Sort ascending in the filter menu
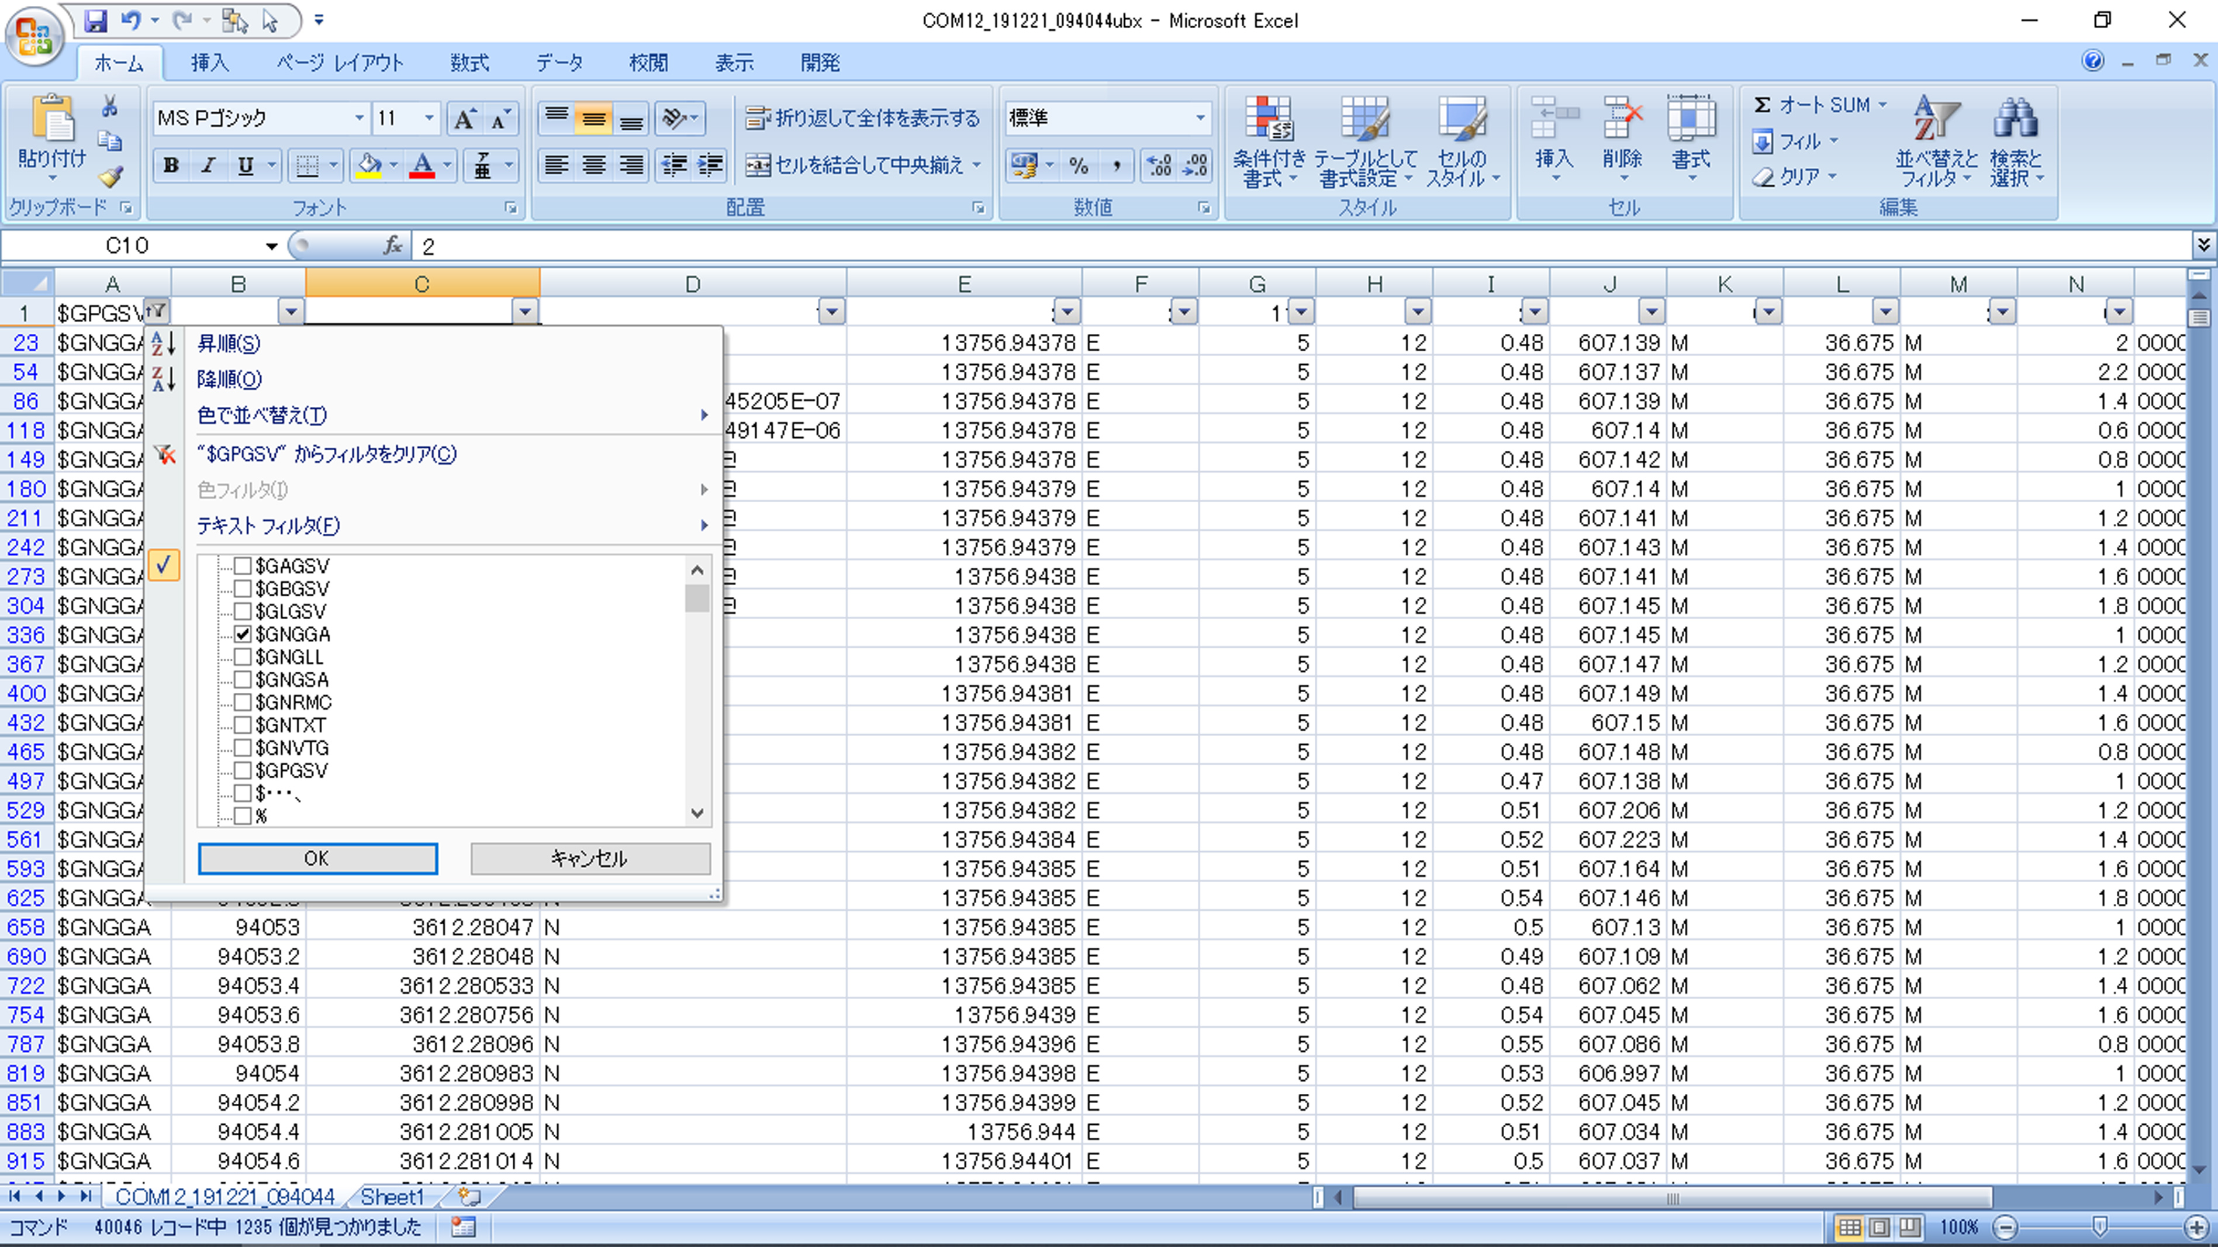Viewport: 2218px width, 1247px height. [x=228, y=344]
